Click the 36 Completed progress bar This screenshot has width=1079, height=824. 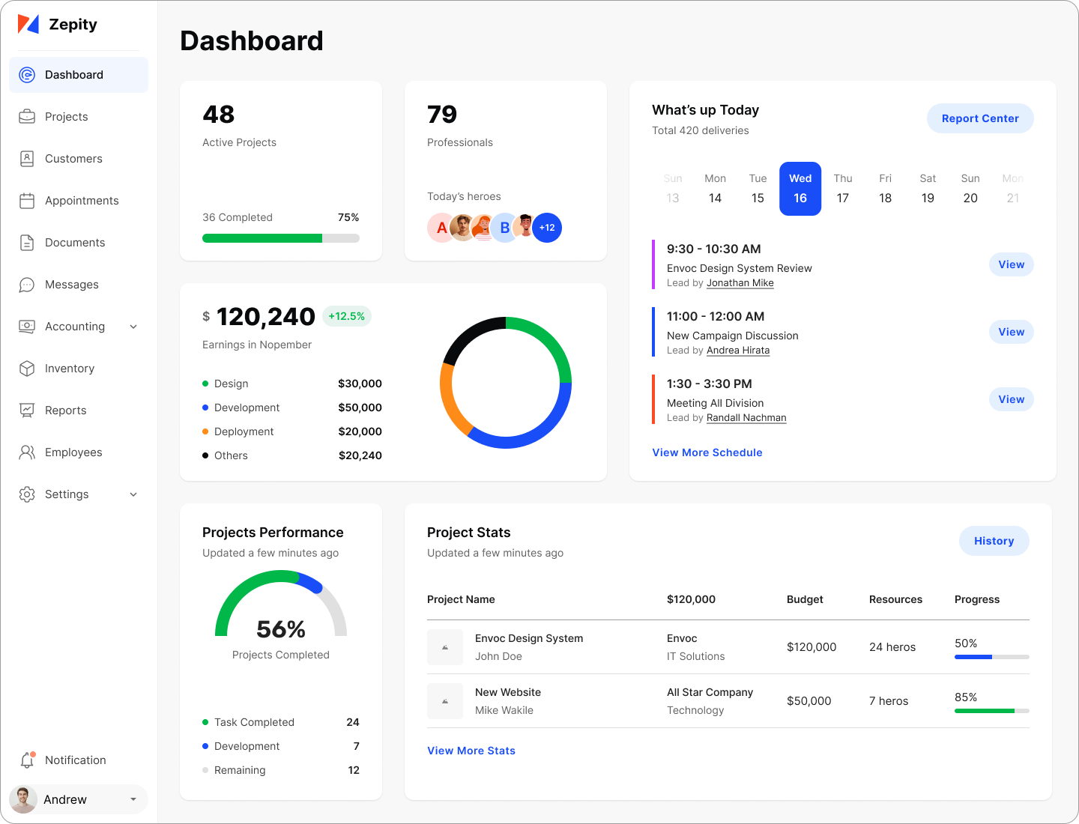tap(281, 238)
